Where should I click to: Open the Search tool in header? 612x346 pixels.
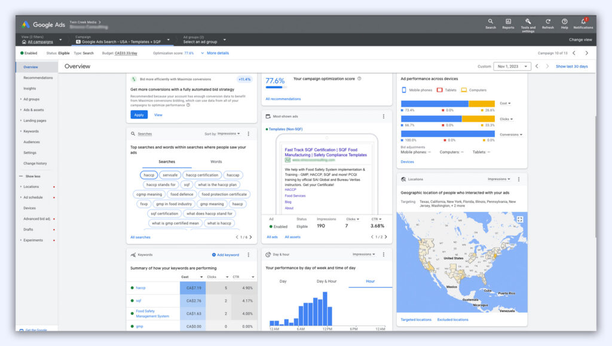click(x=491, y=23)
